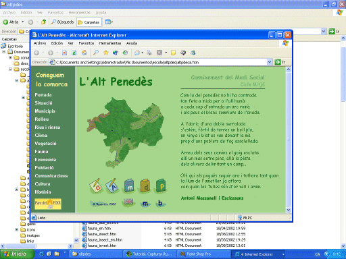Click the Search magnifier in IE toolbar

pos(96,53)
